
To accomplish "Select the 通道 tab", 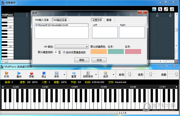I will (109, 20).
